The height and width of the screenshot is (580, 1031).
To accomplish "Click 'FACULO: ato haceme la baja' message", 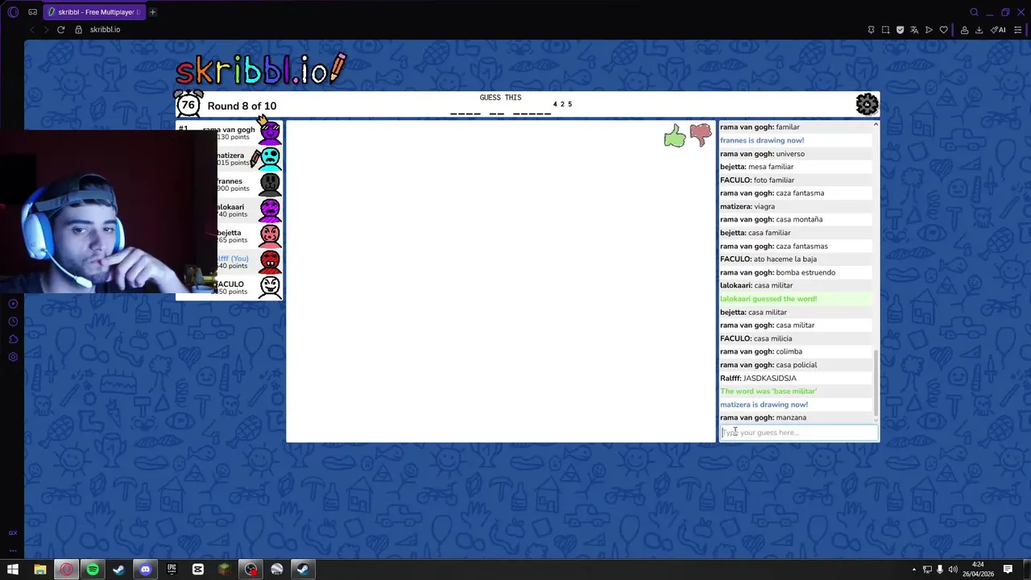I will 768,259.
